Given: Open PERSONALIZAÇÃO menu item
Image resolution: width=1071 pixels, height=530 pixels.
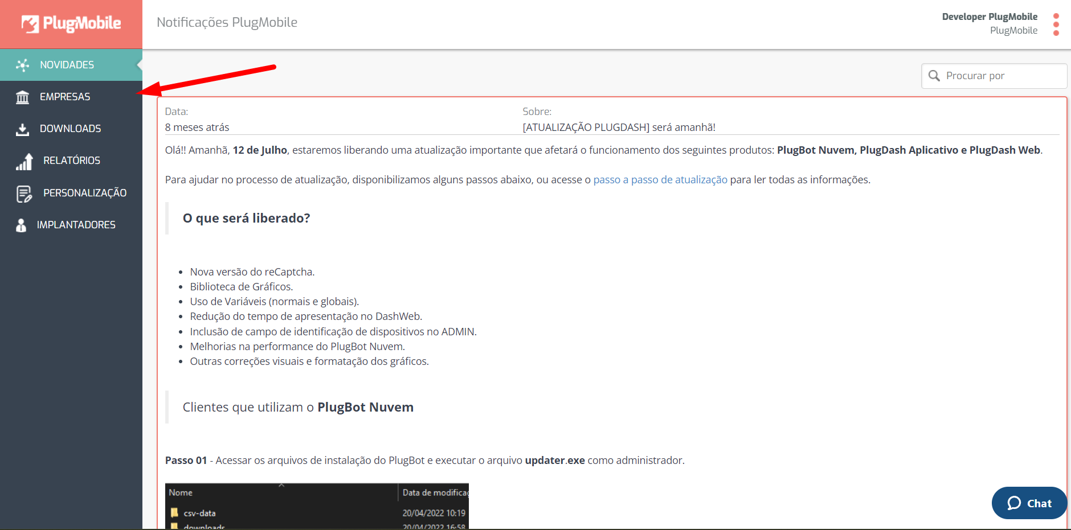Looking at the screenshot, I should (71, 193).
